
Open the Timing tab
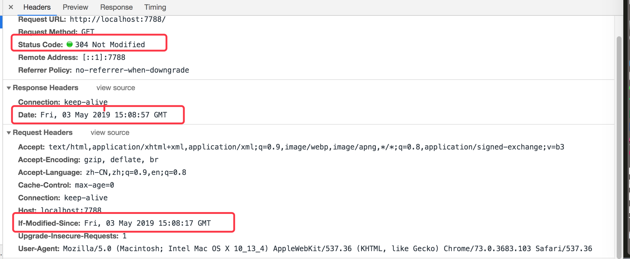point(155,7)
